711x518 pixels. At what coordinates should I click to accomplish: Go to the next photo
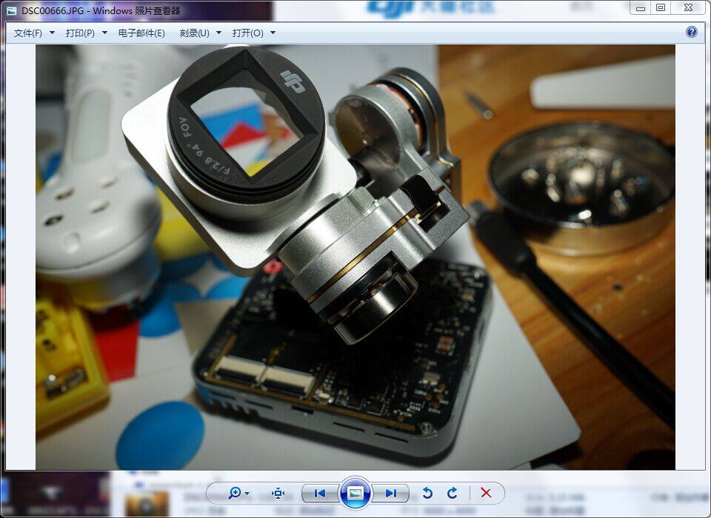coord(390,493)
